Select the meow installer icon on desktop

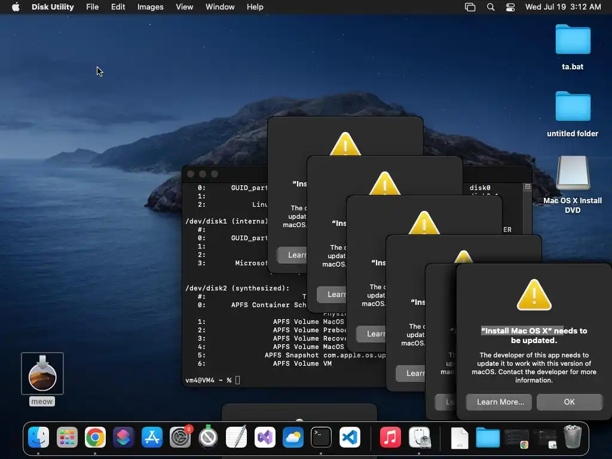42,378
